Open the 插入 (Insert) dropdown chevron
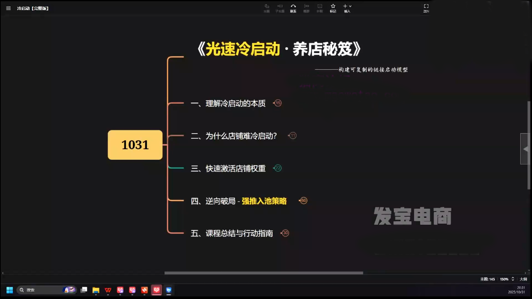The width and height of the screenshot is (532, 299). (x=350, y=5)
